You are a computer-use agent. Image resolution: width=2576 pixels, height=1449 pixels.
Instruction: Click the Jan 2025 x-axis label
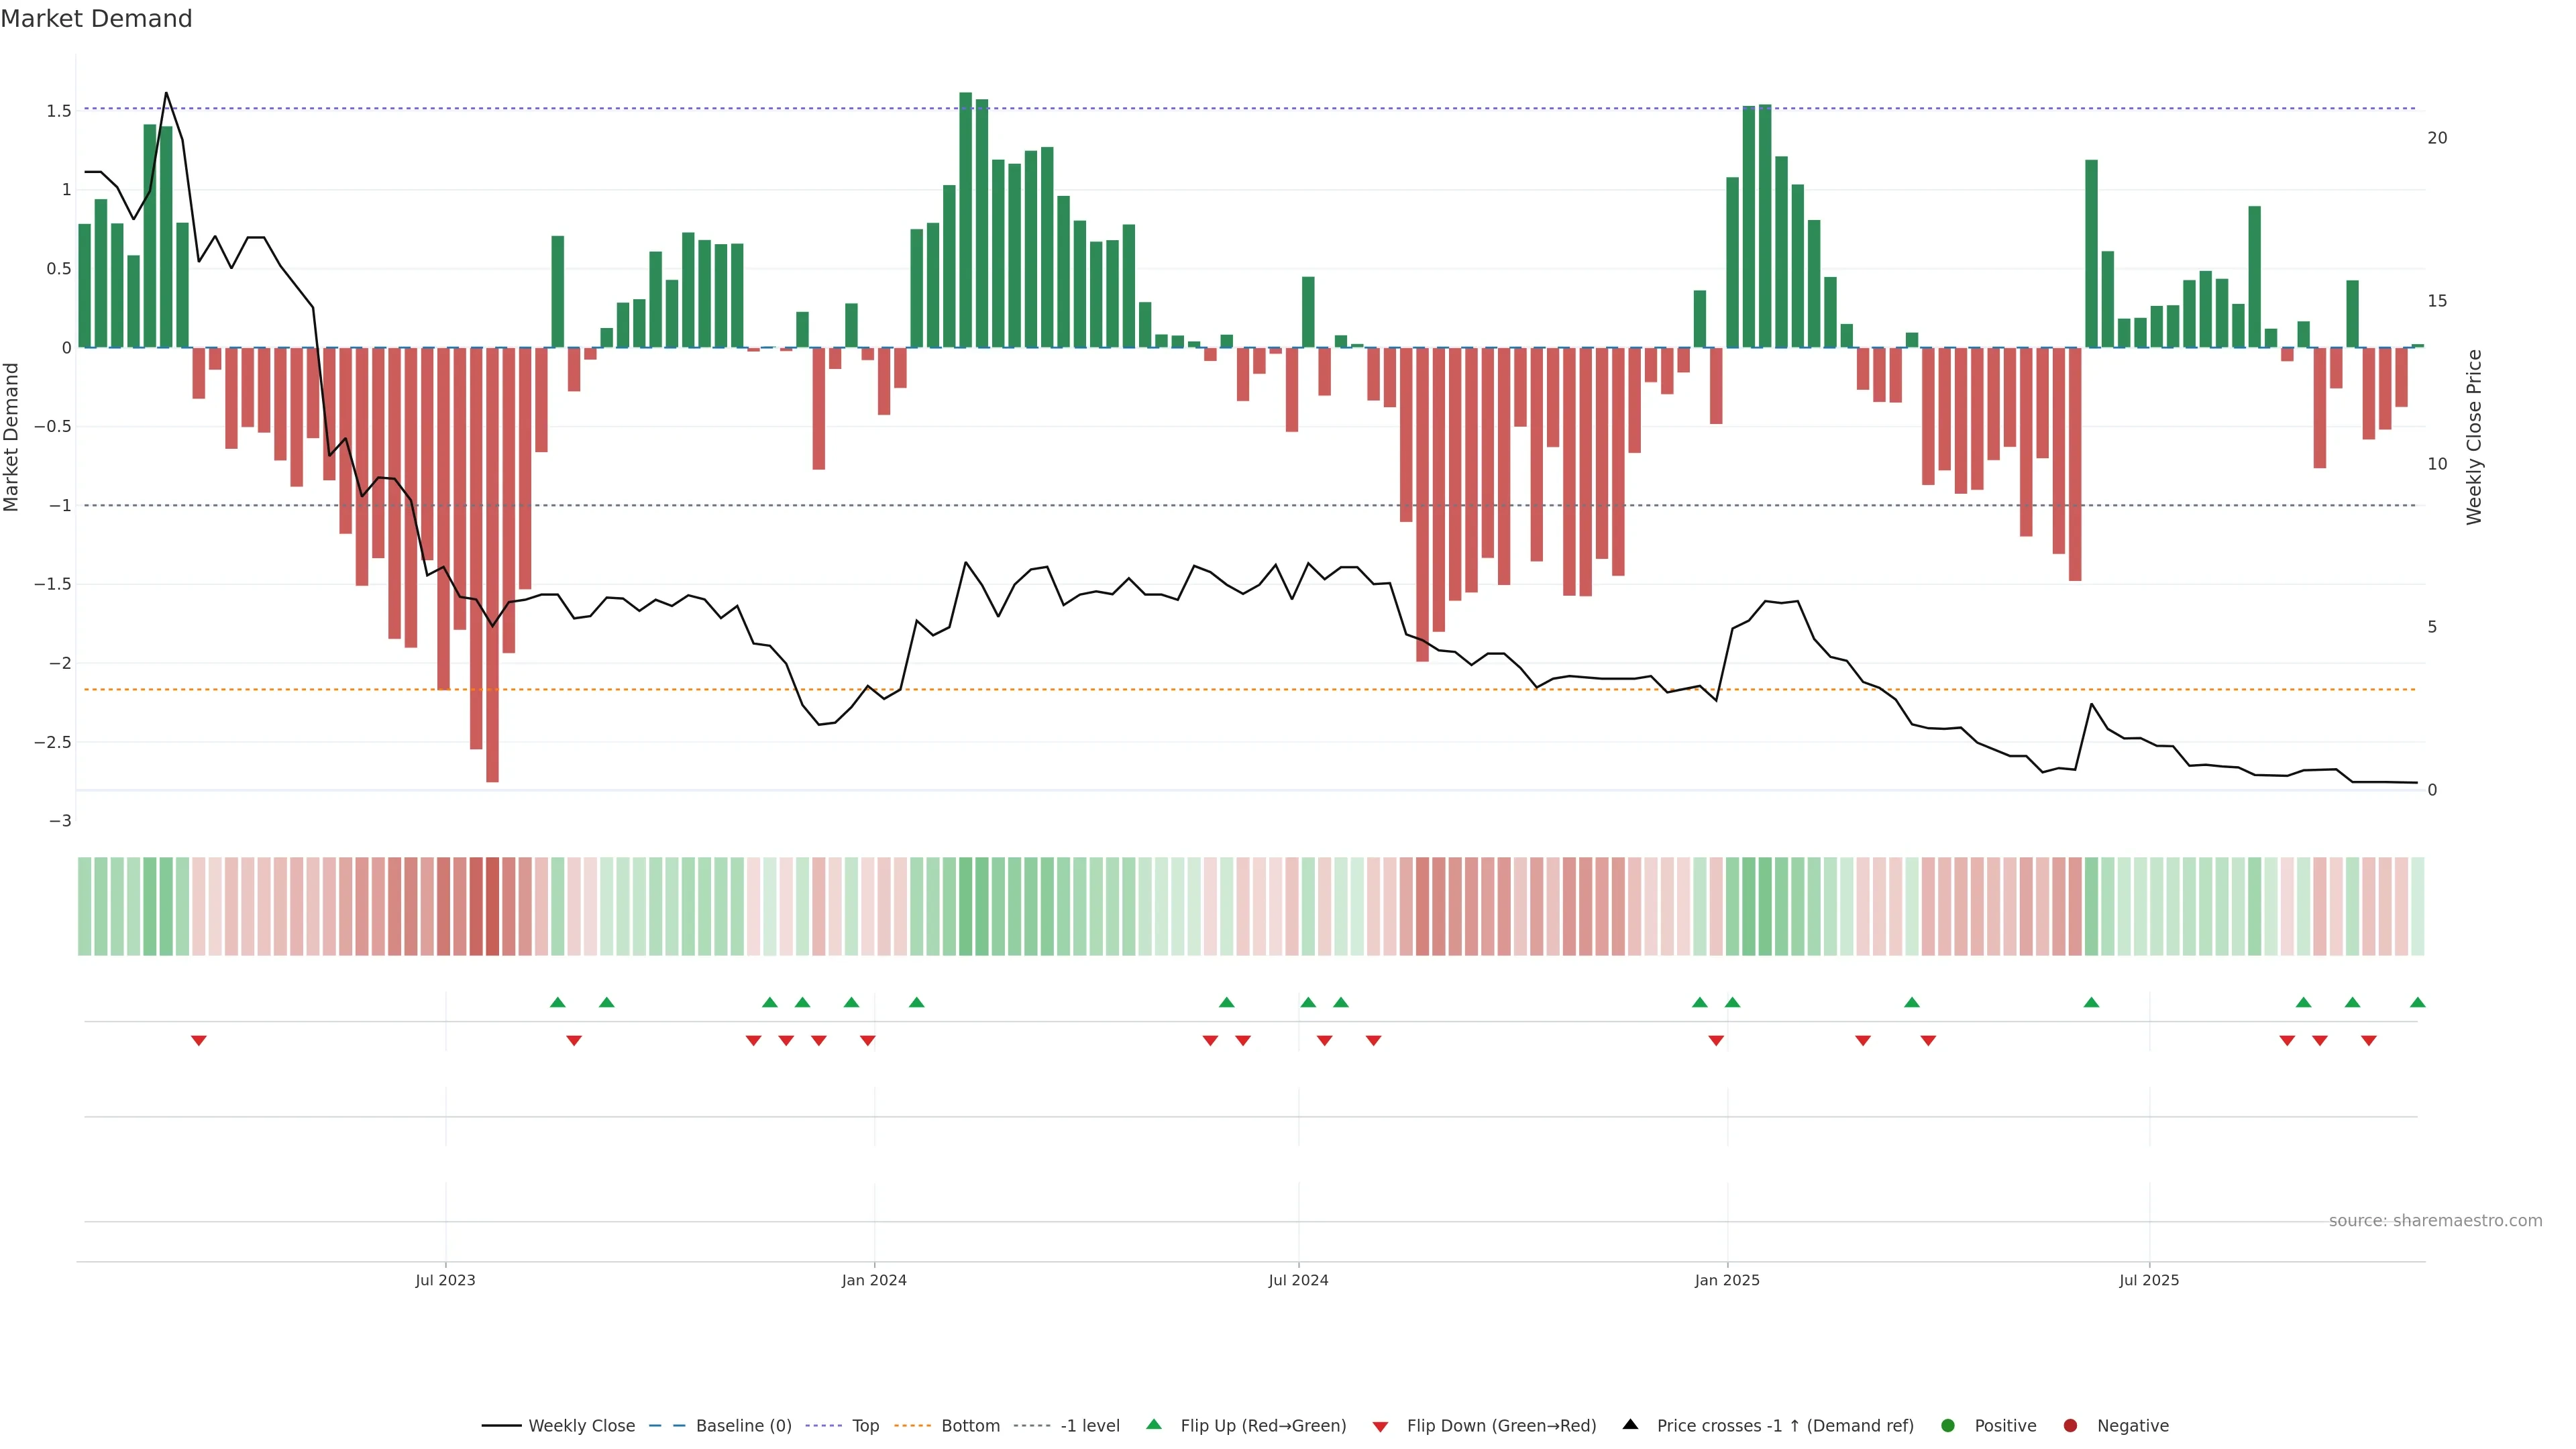click(x=1727, y=1280)
